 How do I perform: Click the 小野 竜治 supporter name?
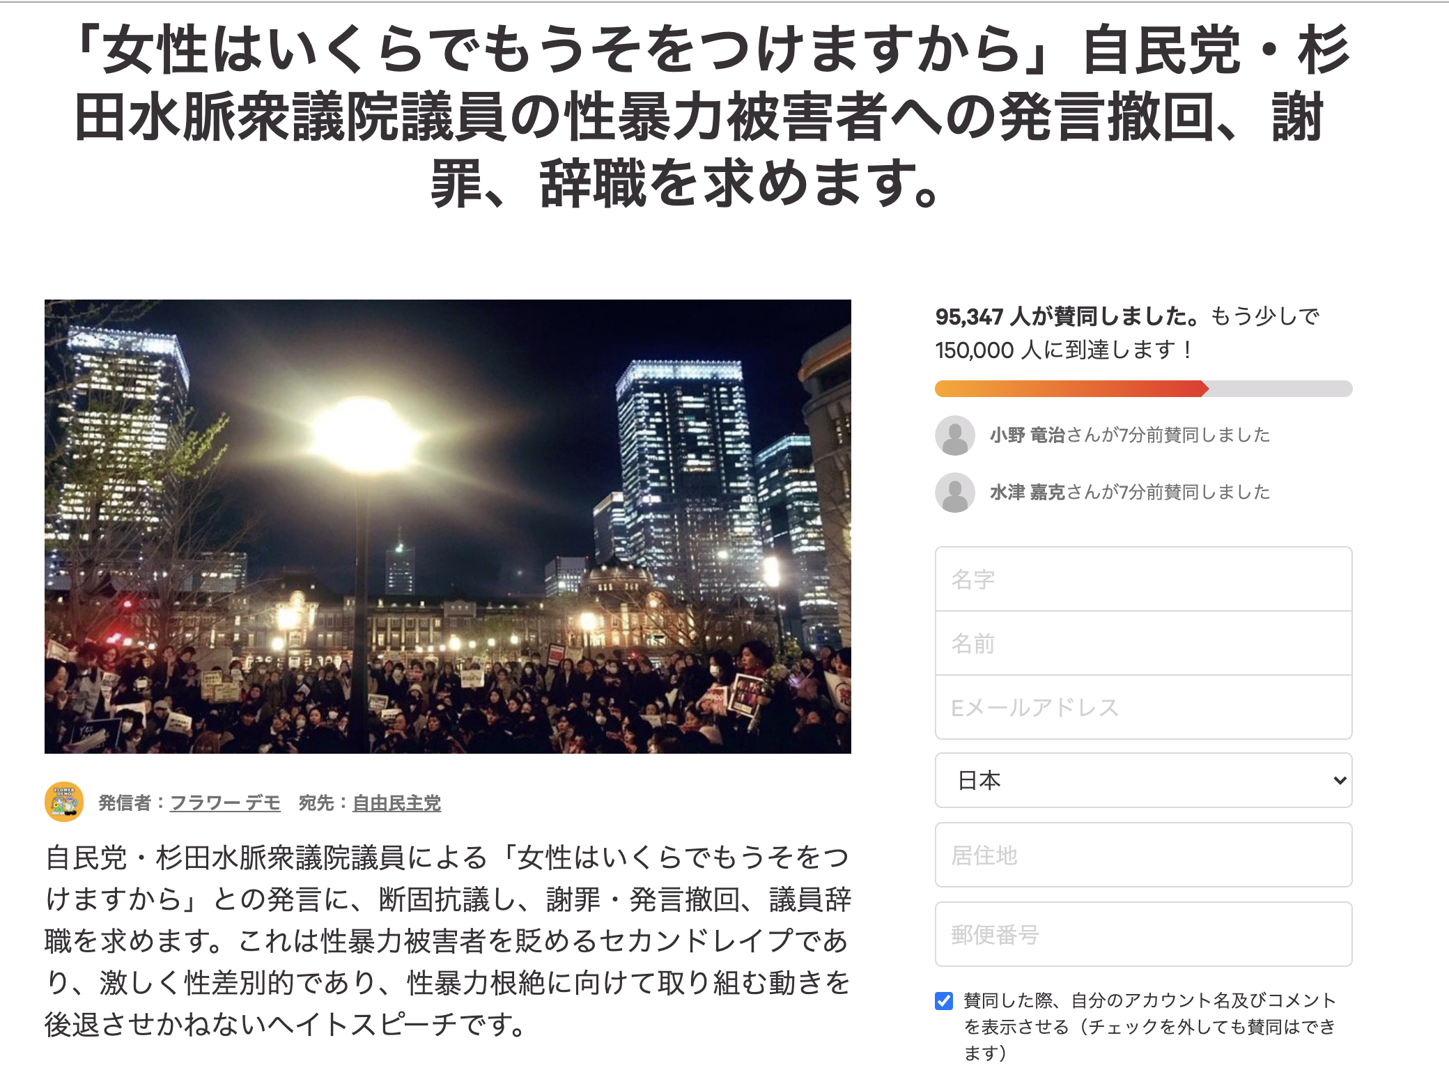pyautogui.click(x=1028, y=435)
